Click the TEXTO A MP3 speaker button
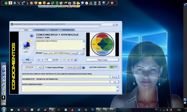 (x=27, y=59)
